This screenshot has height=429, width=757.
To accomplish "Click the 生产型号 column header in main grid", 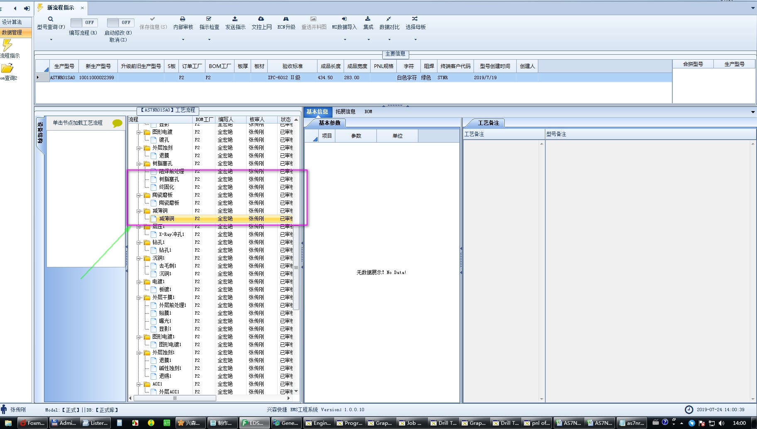I will (x=64, y=66).
